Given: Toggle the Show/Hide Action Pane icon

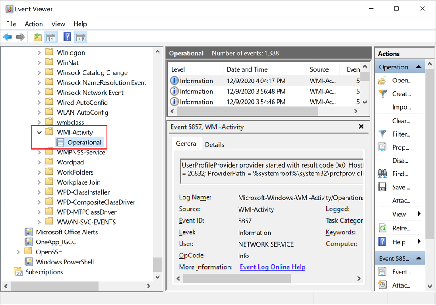Looking at the screenshot, I should pos(81,37).
